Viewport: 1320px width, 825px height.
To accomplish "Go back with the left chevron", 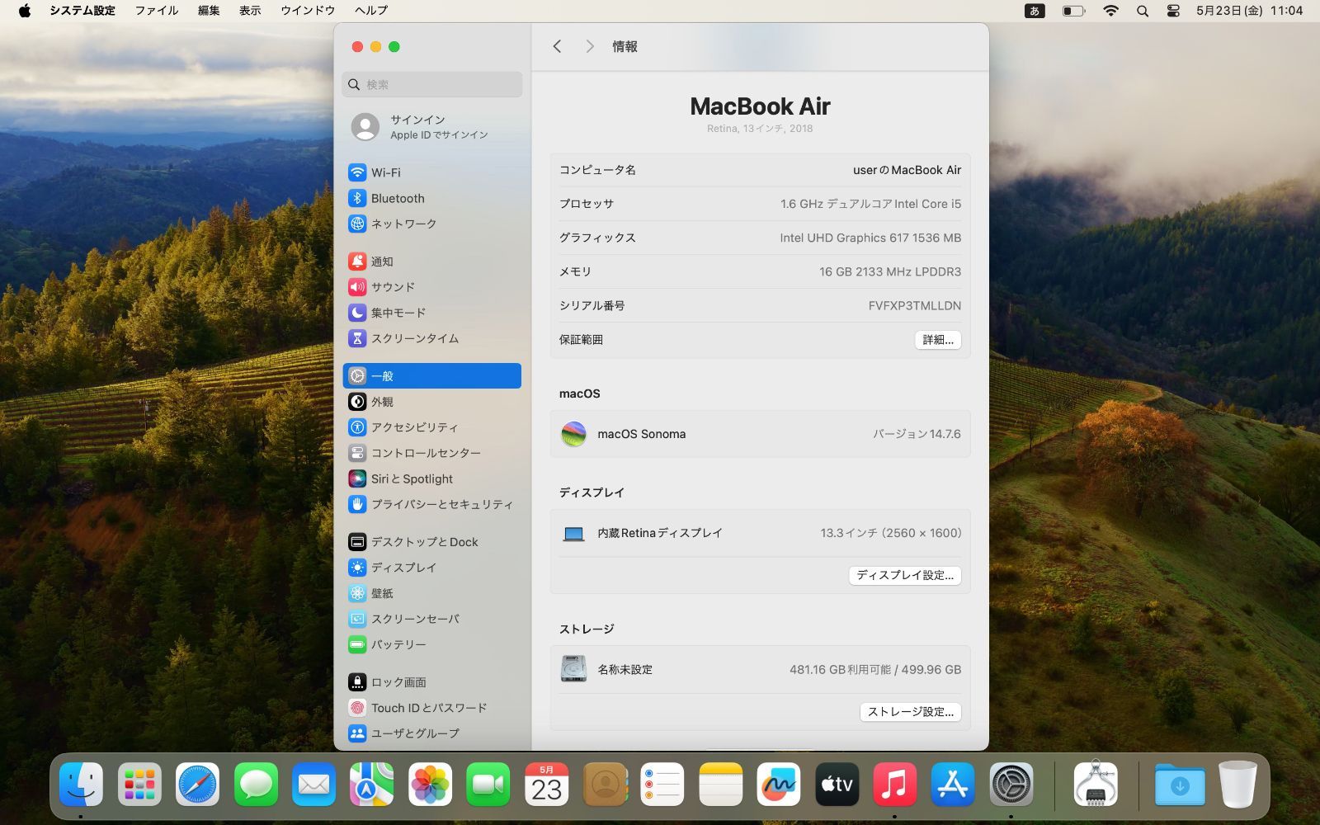I will (x=557, y=46).
